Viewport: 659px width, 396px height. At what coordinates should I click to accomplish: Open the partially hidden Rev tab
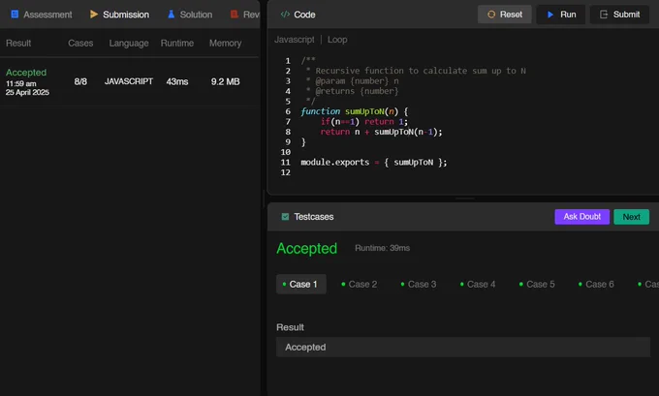(x=245, y=15)
